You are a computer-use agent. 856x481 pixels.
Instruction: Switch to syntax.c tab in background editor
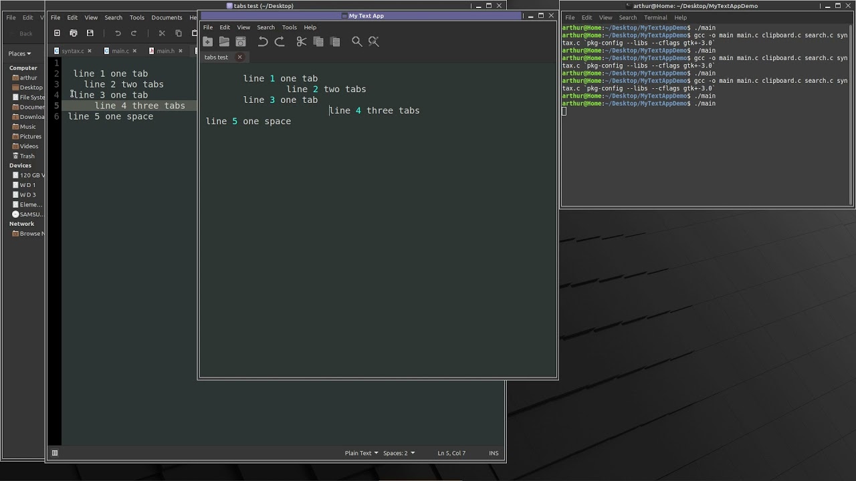72,51
